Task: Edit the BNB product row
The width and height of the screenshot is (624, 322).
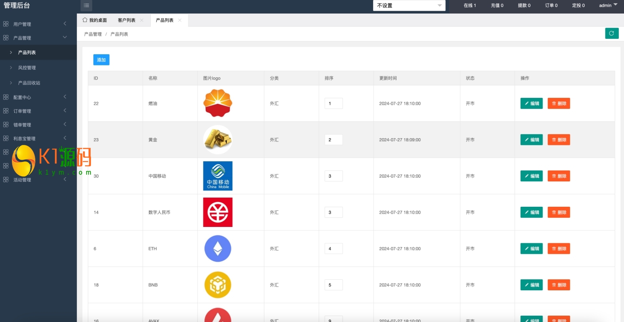Action: [531, 285]
